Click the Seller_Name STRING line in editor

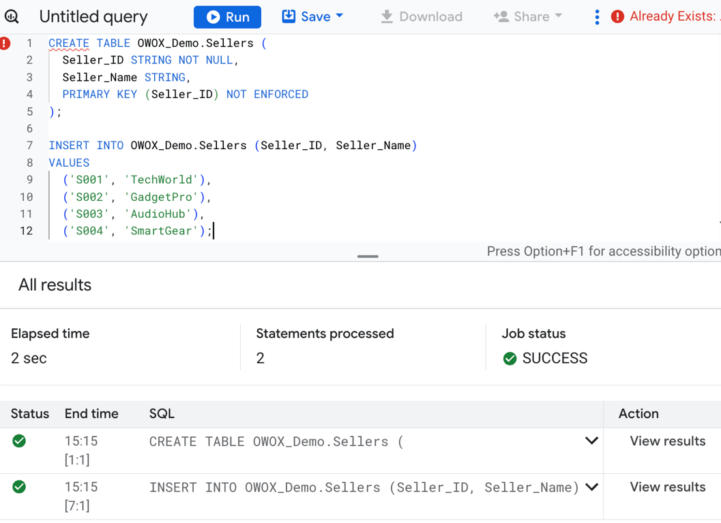coord(126,77)
